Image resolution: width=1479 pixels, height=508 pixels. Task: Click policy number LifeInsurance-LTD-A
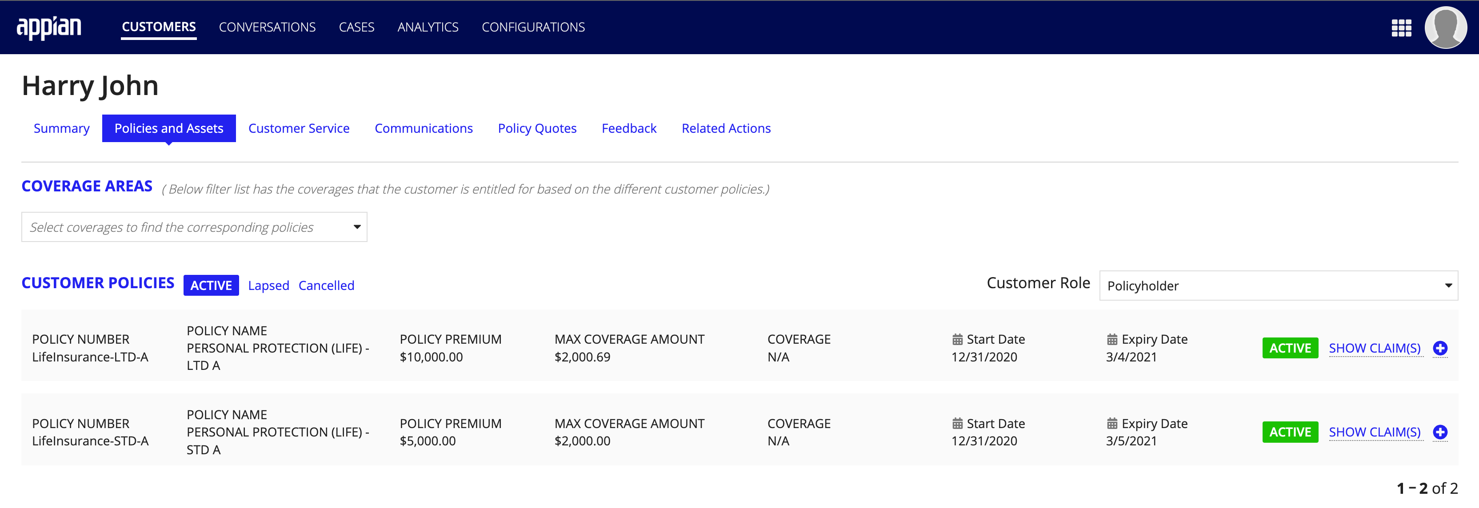pyautogui.click(x=90, y=357)
